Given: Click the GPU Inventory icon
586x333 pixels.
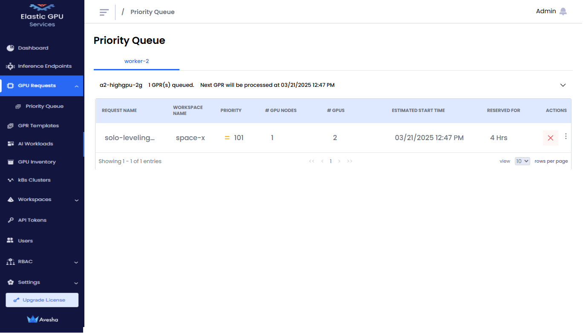Looking at the screenshot, I should point(11,162).
